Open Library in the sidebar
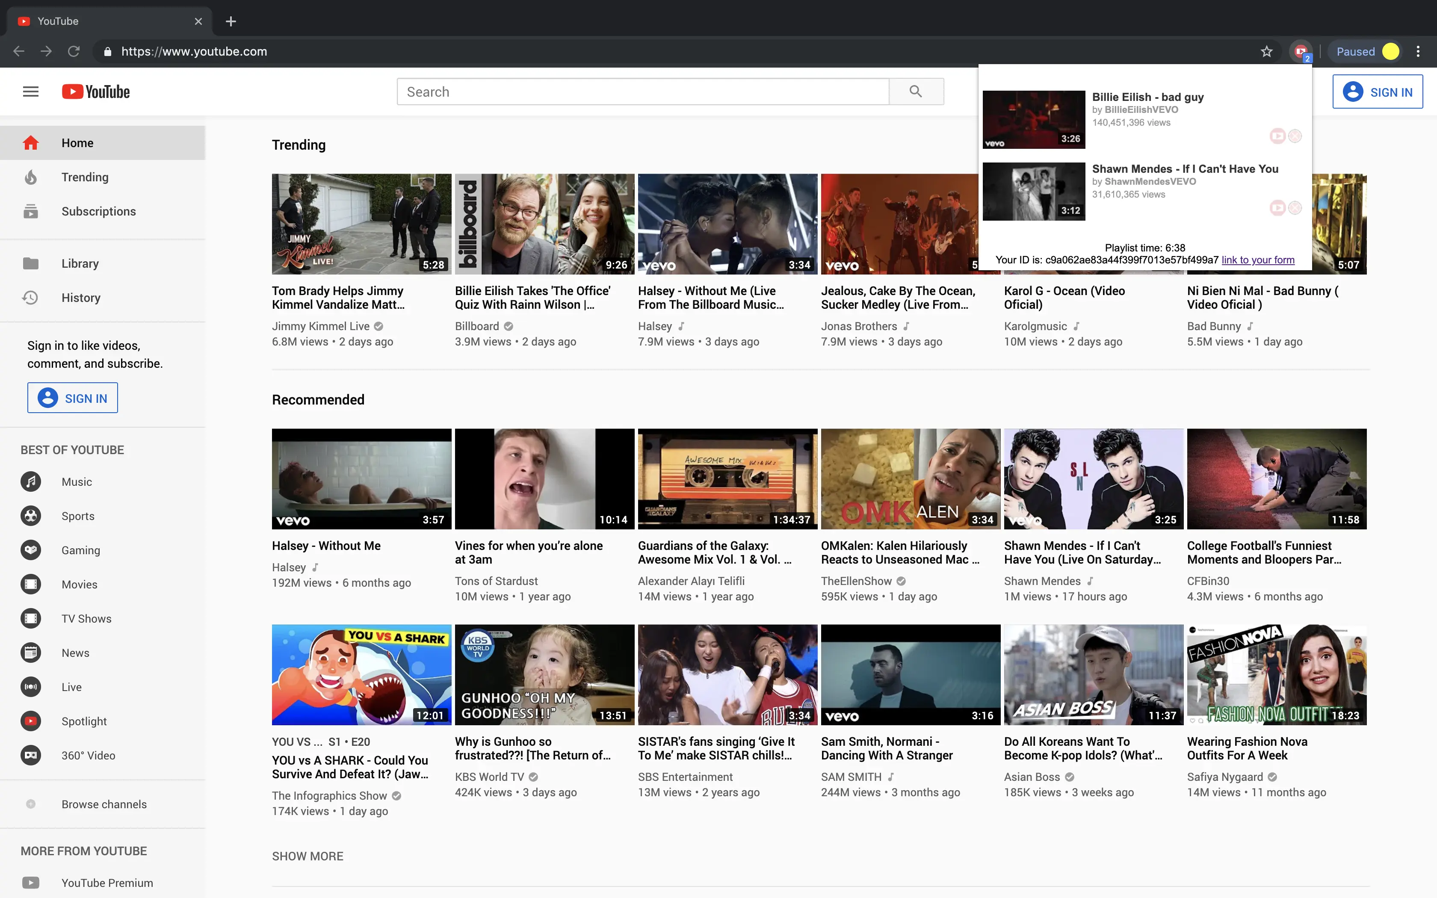 [x=103, y=263]
